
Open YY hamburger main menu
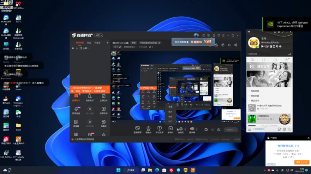coord(249,129)
